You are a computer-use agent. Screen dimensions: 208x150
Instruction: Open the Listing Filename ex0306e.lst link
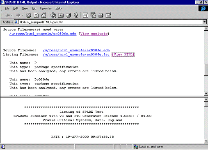pos(76,55)
